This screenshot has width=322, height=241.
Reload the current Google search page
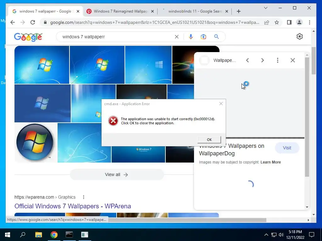click(x=33, y=22)
